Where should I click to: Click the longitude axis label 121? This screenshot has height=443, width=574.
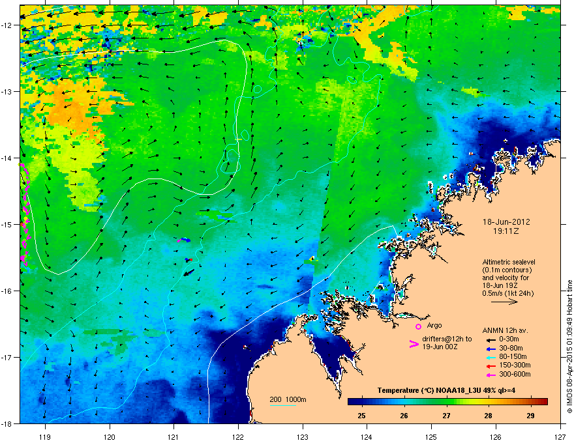[174, 436]
